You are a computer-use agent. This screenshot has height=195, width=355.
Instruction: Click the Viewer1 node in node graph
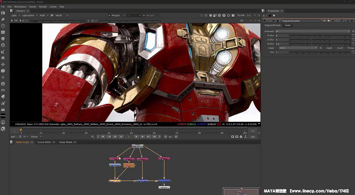[164, 187]
